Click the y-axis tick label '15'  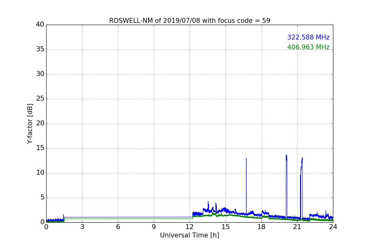click(x=40, y=148)
